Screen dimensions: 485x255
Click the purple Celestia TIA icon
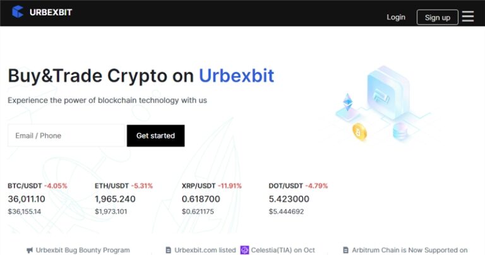[x=245, y=250]
